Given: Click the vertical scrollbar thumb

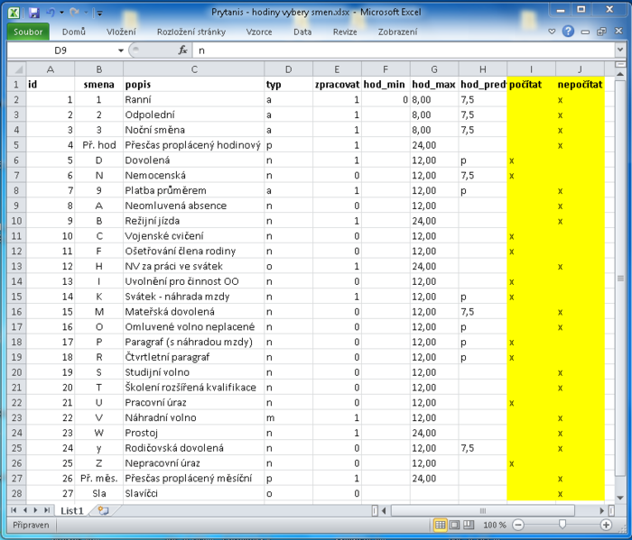Looking at the screenshot, I should [x=620, y=278].
